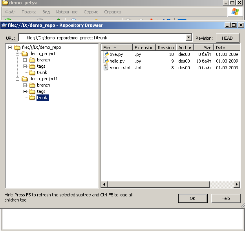Open the Файл menu in demo_petya
The height and width of the screenshot is (231, 245).
pos(10,12)
